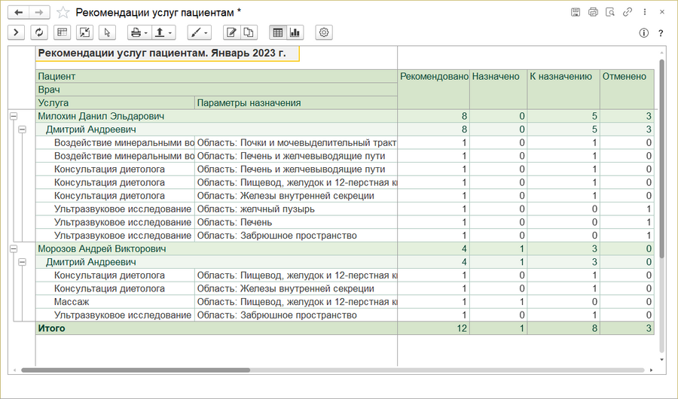This screenshot has width=678, height=399.
Task: Open print preview from title bar
Action: pyautogui.click(x=609, y=12)
